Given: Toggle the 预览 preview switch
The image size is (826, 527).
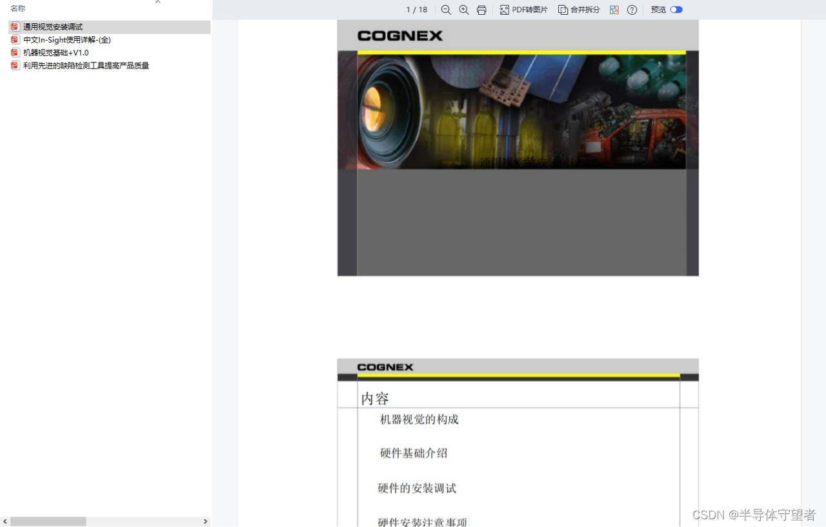Looking at the screenshot, I should tap(676, 10).
